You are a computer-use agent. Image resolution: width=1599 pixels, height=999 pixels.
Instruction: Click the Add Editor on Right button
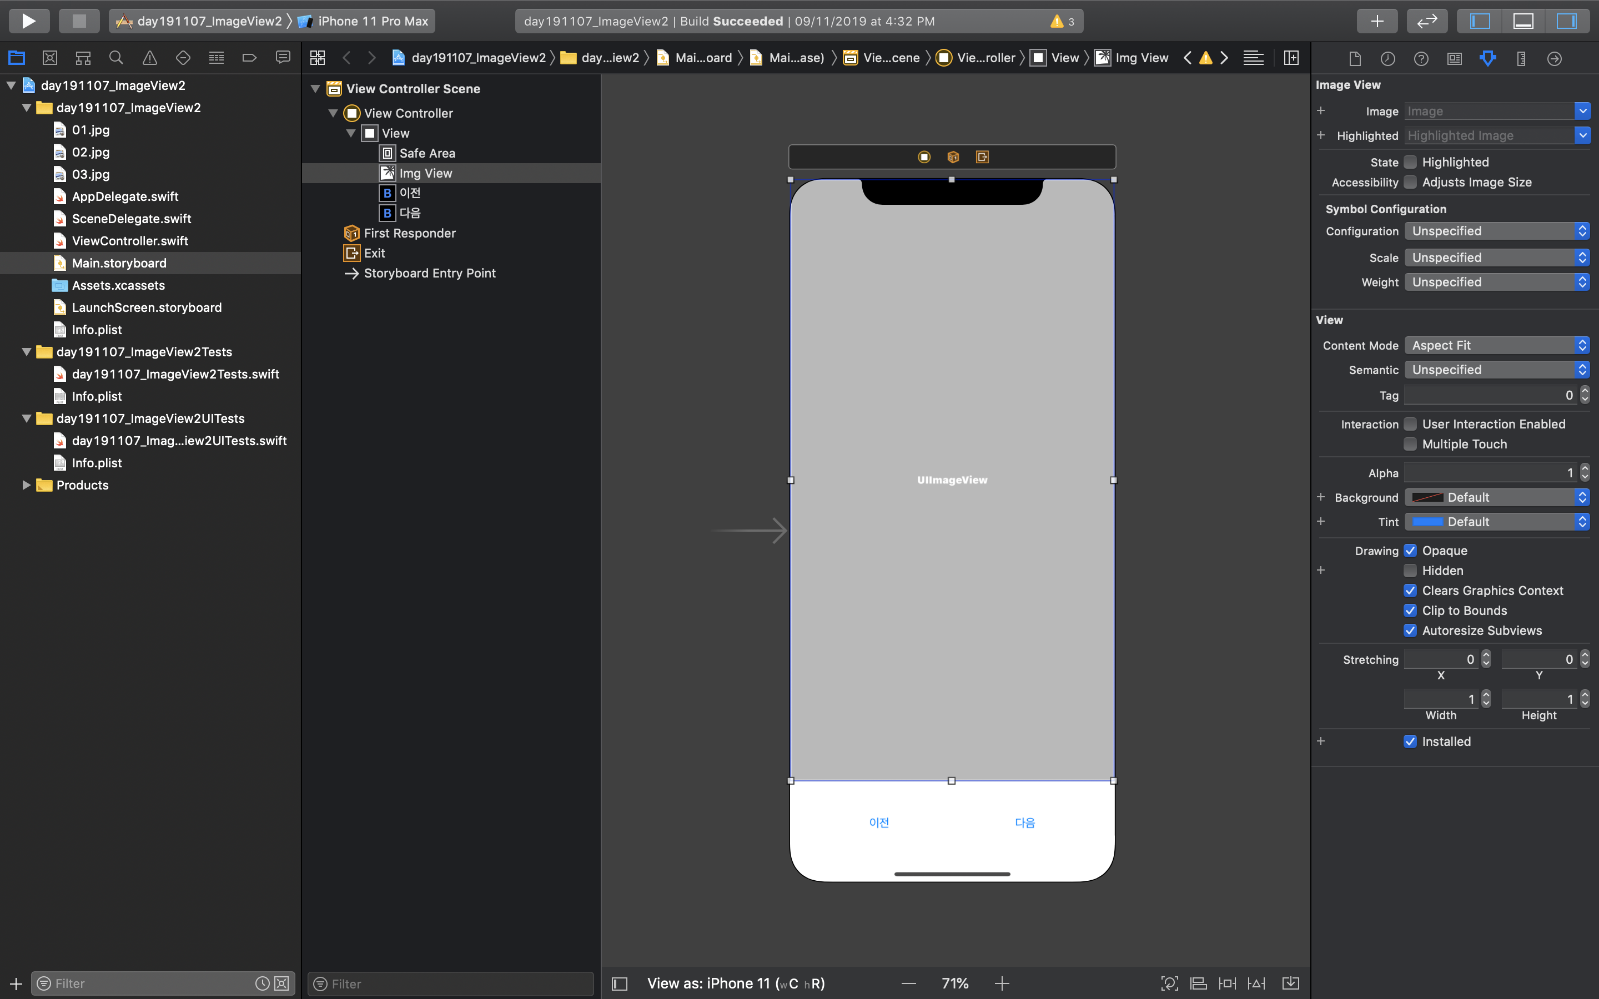[x=1291, y=58]
